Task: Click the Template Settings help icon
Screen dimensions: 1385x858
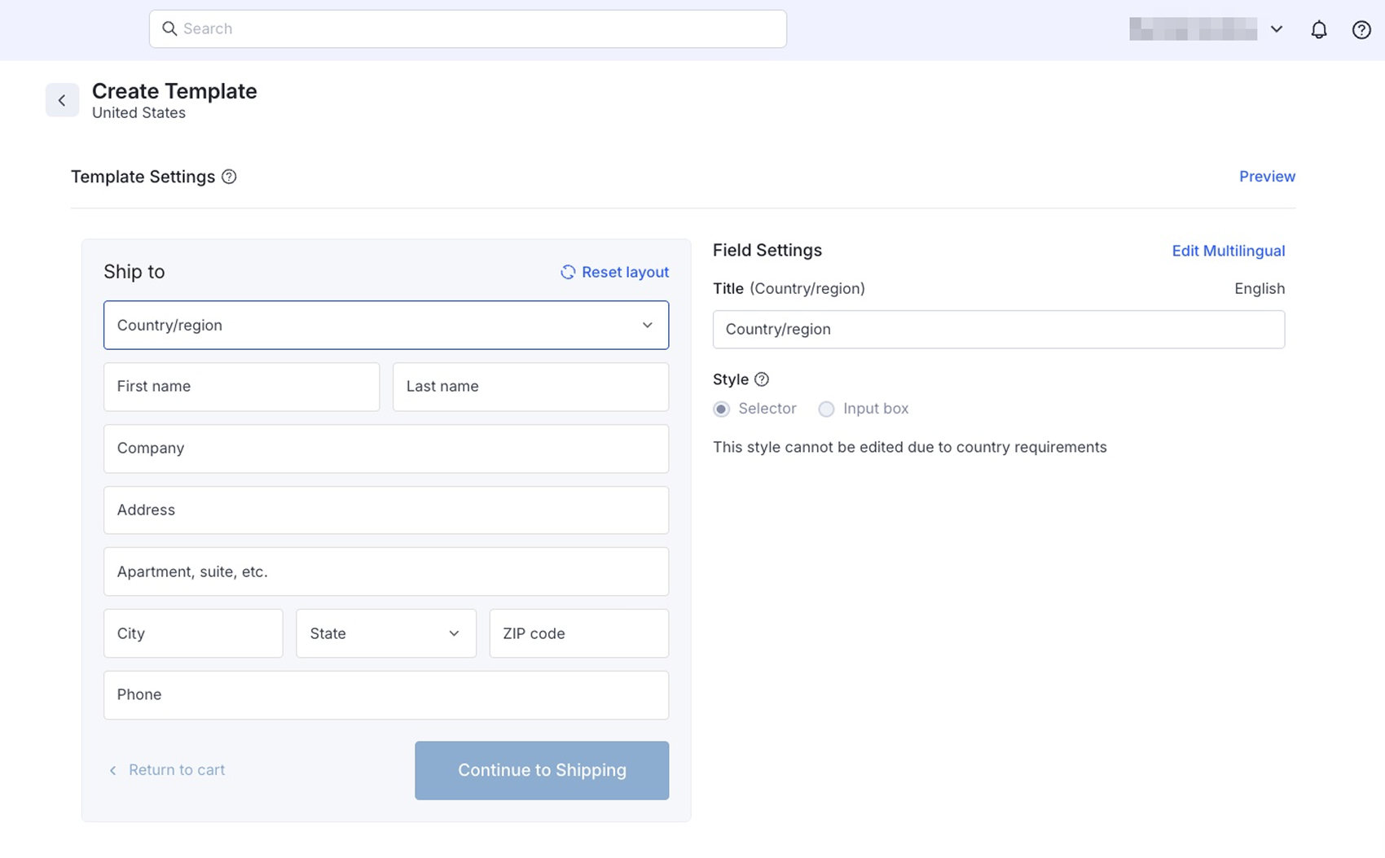Action: click(229, 177)
